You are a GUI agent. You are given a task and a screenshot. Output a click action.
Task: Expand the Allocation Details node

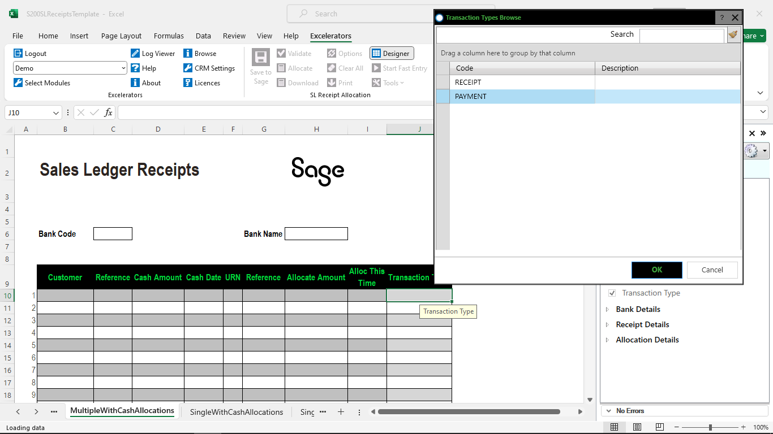608,340
